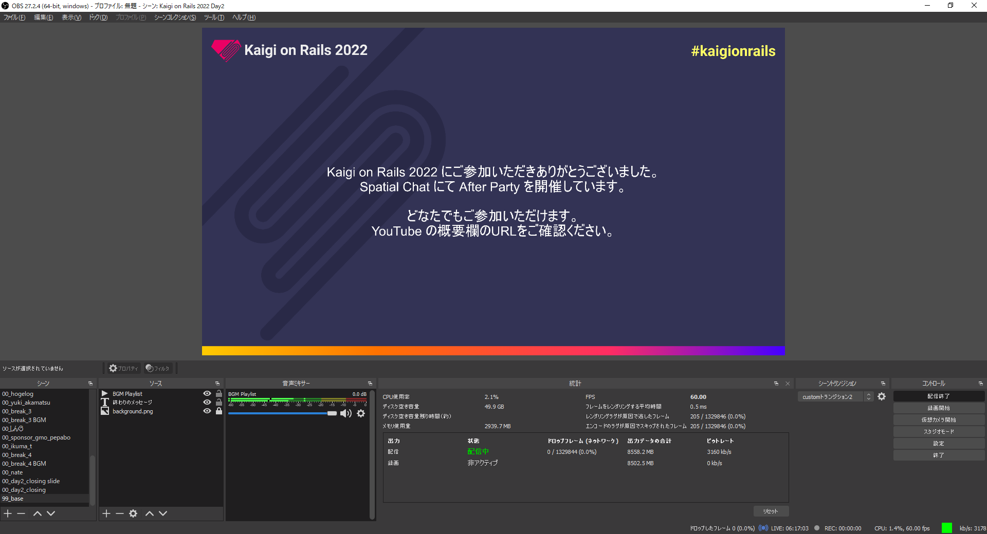Unlock the background.png source

(219, 411)
